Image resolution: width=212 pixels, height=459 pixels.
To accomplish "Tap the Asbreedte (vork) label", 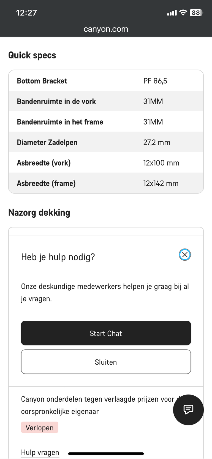I will 44,163.
